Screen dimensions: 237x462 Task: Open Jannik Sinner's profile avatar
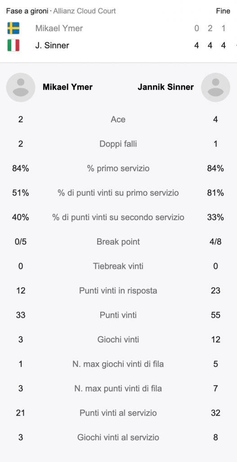(215, 87)
